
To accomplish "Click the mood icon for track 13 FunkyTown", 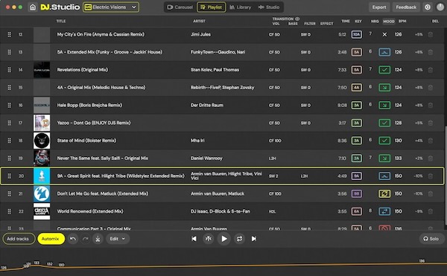I will tap(384, 52).
